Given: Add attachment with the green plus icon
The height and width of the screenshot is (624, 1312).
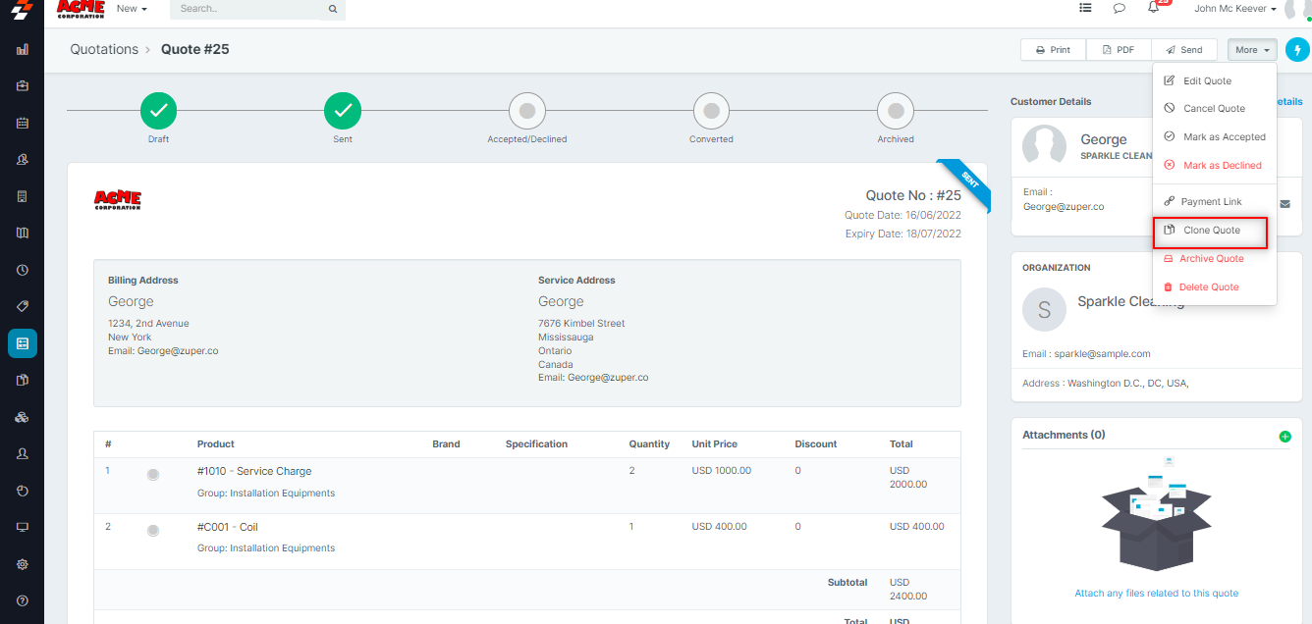Looking at the screenshot, I should [x=1285, y=436].
